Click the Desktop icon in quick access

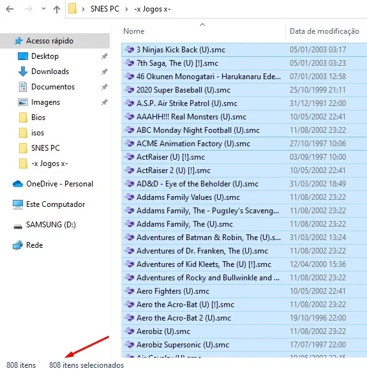(23, 56)
